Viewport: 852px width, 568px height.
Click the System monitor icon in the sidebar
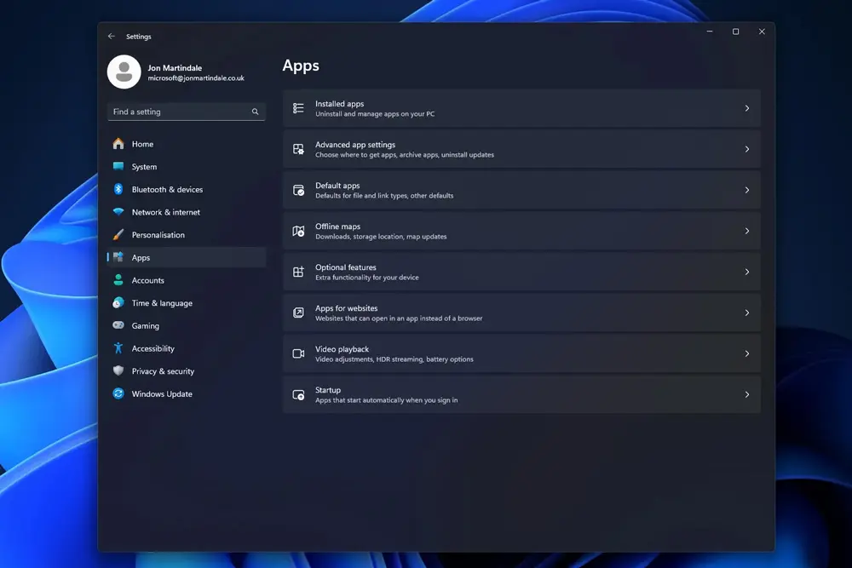point(118,166)
